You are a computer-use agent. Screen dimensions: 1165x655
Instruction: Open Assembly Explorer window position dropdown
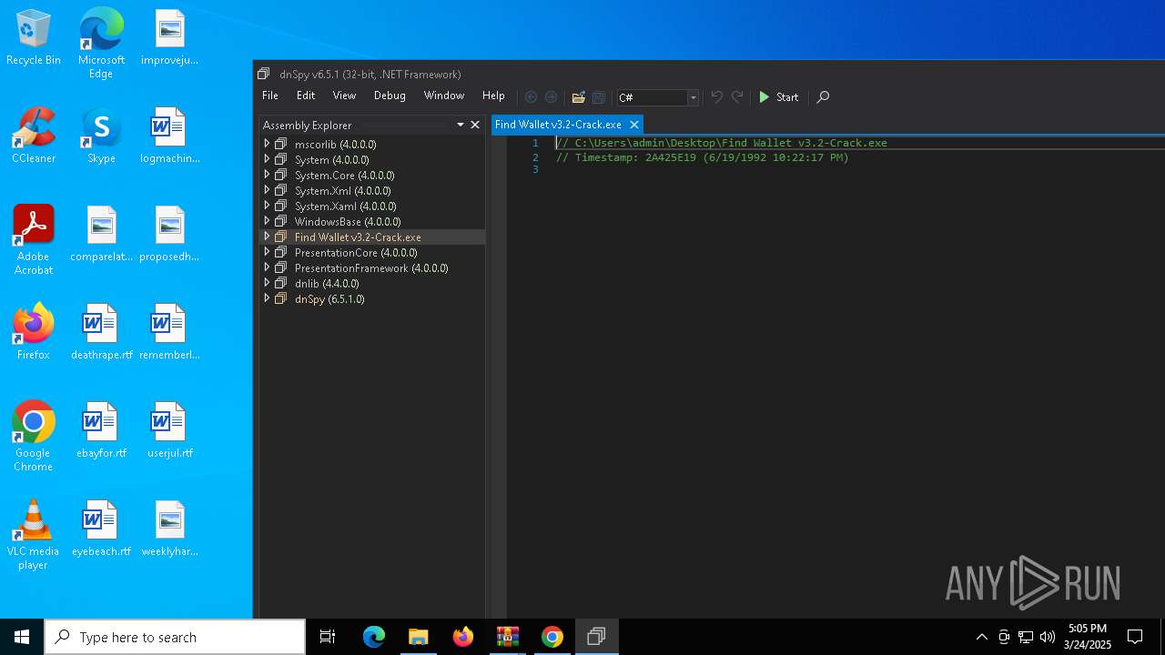click(461, 126)
